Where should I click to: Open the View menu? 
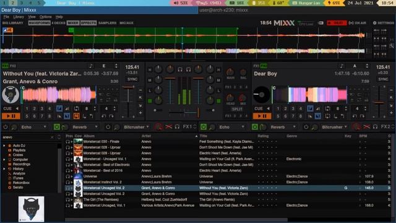pyautogui.click(x=32, y=17)
